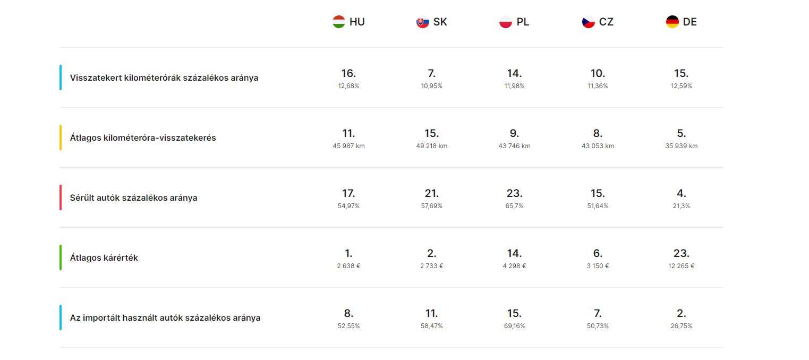Image resolution: width=809 pixels, height=360 pixels.
Task: Open the Átlagos kilométeróra-visszatekerés row label
Action: [x=143, y=138]
